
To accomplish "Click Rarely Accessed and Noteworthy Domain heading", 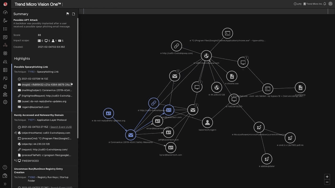I will coord(39,115).
